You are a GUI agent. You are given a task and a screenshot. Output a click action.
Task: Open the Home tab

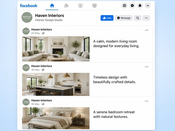(x=52, y=6)
